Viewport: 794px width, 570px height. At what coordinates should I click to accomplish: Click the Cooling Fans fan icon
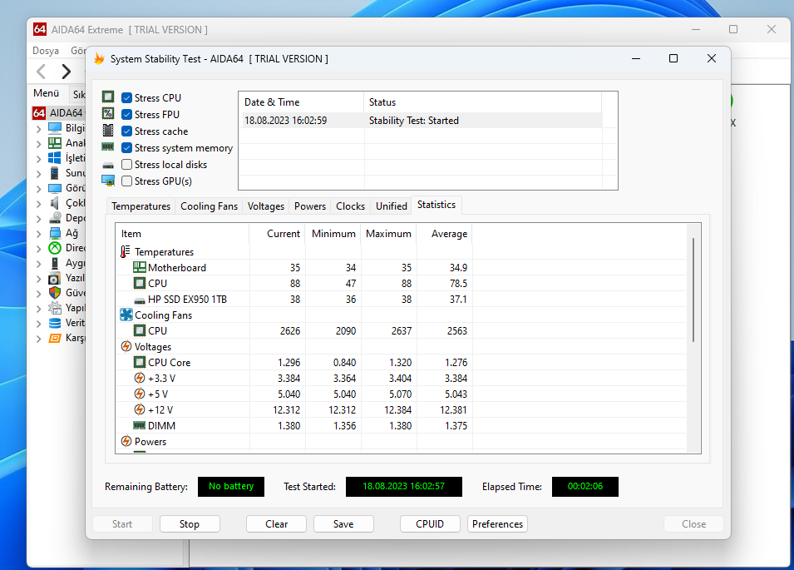click(x=126, y=315)
